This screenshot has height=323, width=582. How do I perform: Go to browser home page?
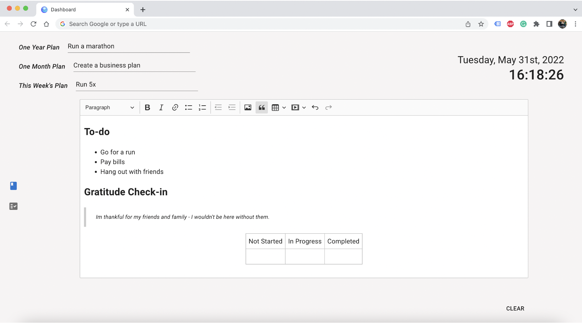tap(46, 24)
